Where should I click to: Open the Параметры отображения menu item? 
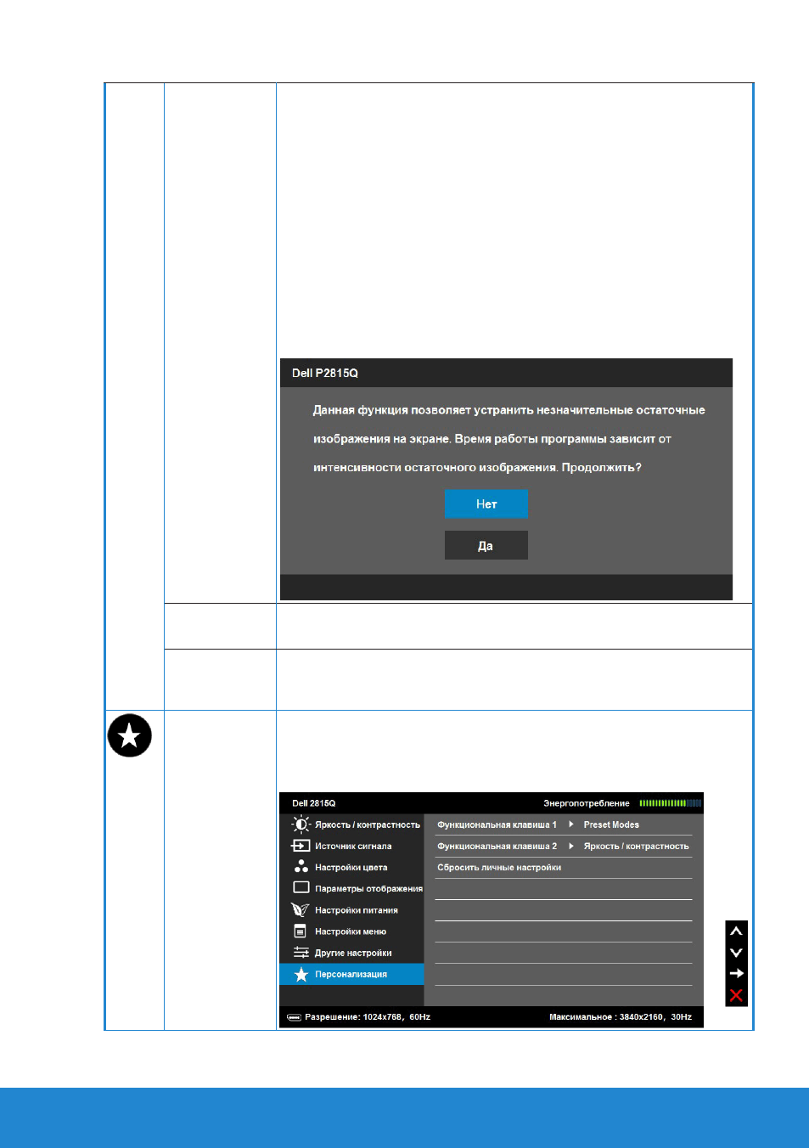pyautogui.click(x=351, y=888)
